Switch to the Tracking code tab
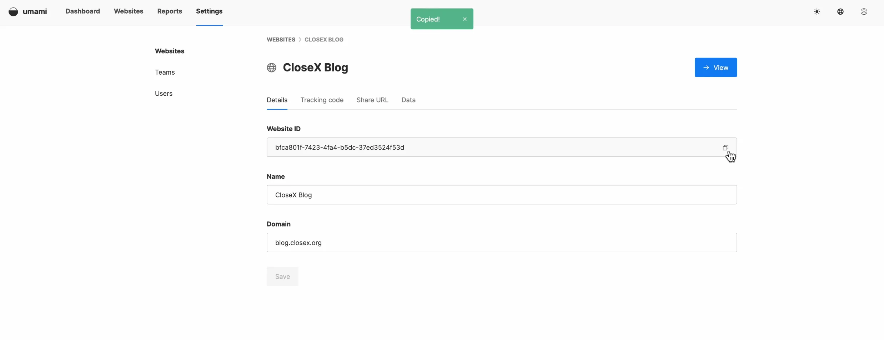 [322, 100]
